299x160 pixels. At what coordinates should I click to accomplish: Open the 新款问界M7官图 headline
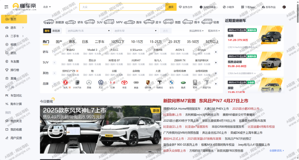tap(179, 101)
